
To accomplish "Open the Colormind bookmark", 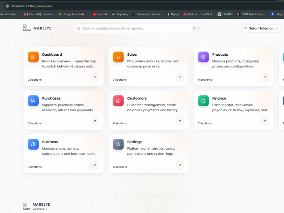I will [x=147, y=14].
